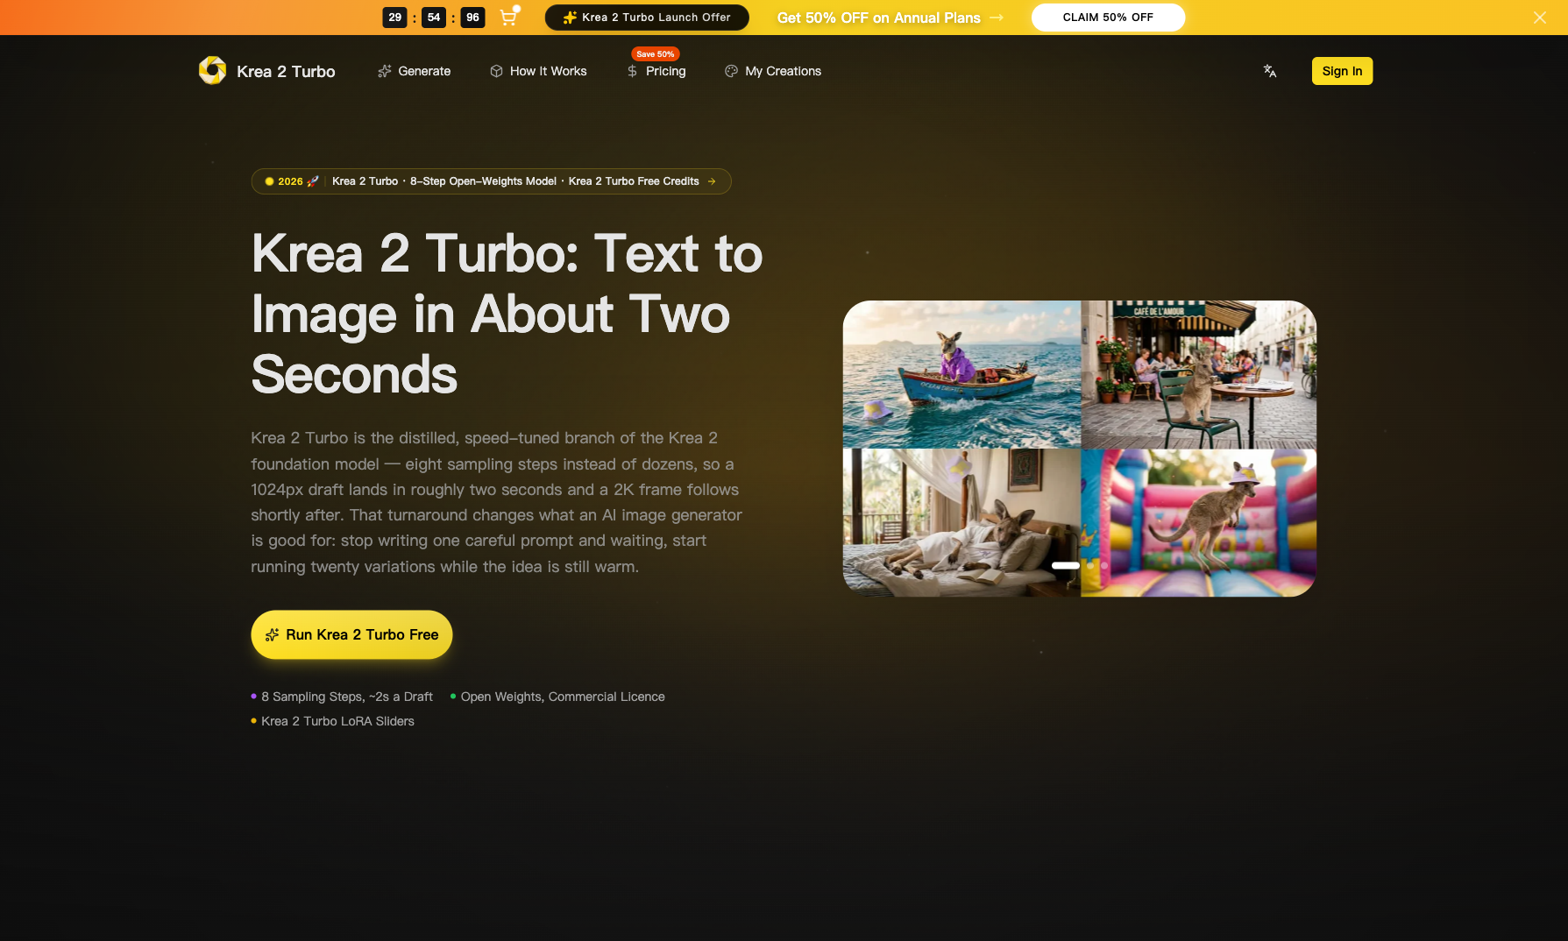Click the countdown minutes digit 54
The height and width of the screenshot is (941, 1568).
[434, 18]
